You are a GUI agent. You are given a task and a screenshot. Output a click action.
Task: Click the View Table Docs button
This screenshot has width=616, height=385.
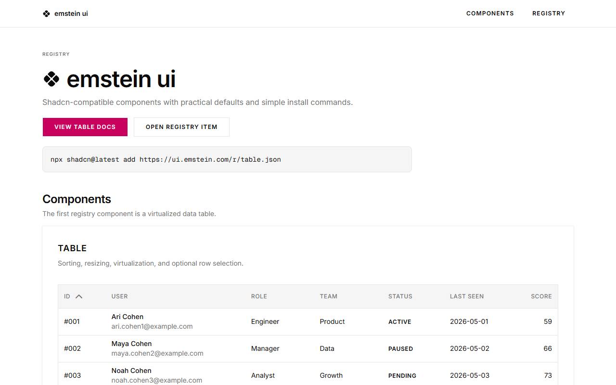[85, 127]
